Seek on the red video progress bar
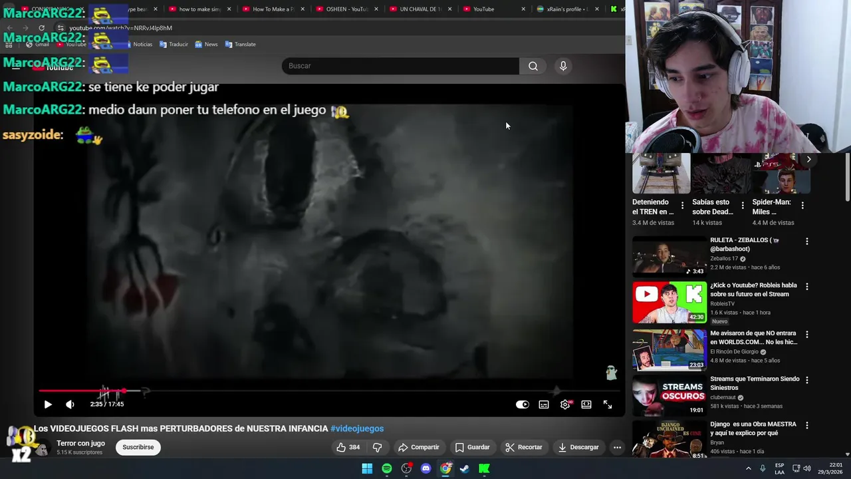This screenshot has width=851, height=479. [x=329, y=391]
